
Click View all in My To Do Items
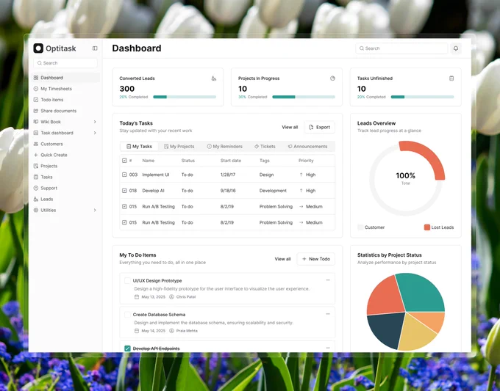tap(282, 259)
